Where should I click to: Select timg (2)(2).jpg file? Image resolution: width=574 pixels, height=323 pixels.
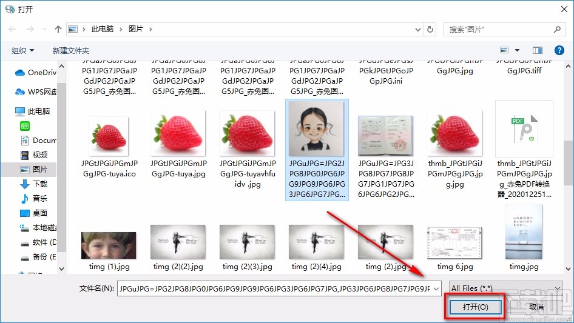click(x=178, y=248)
